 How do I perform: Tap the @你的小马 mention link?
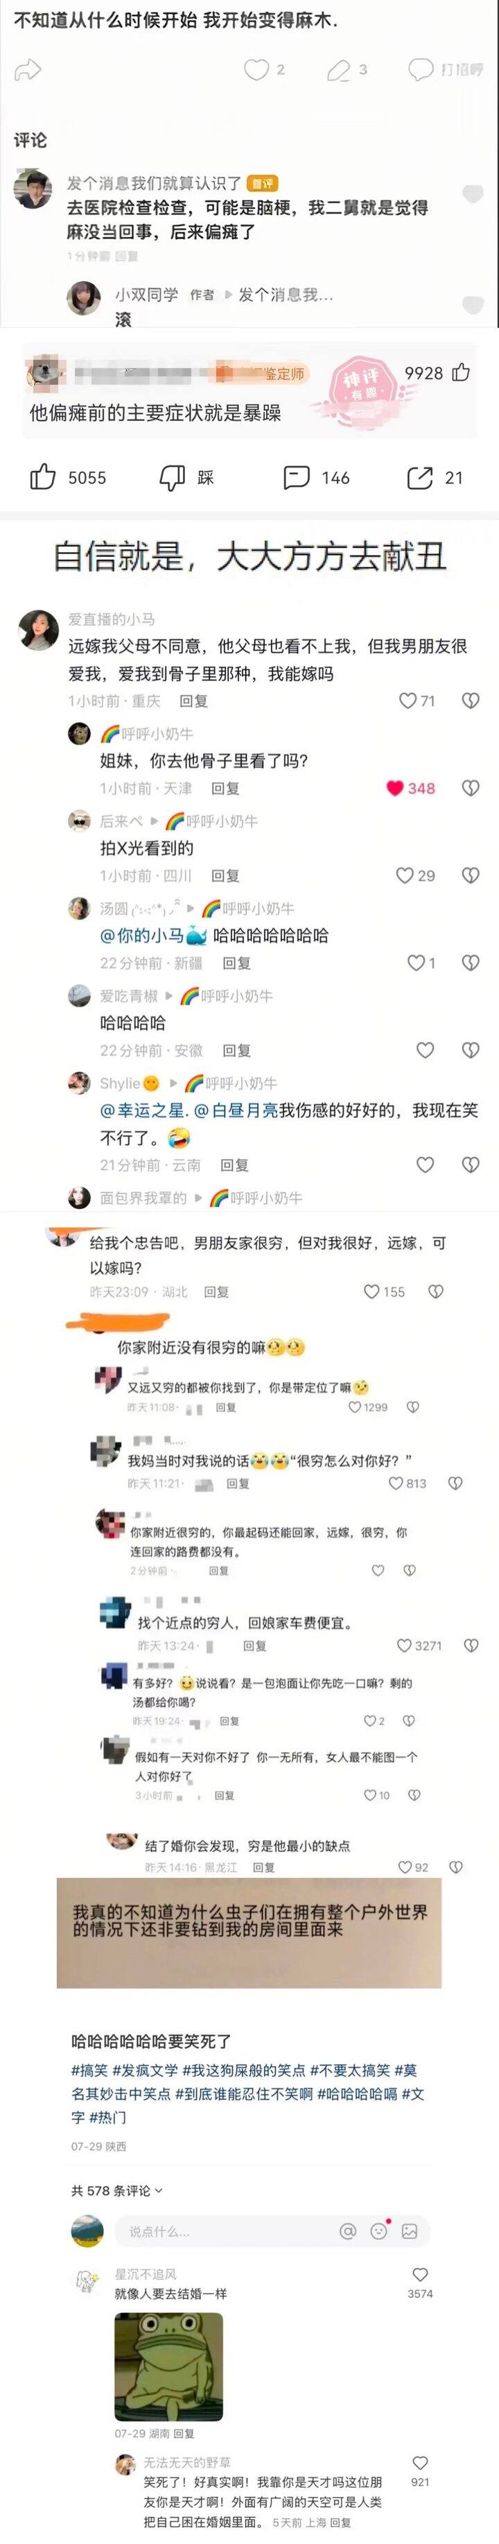click(142, 935)
